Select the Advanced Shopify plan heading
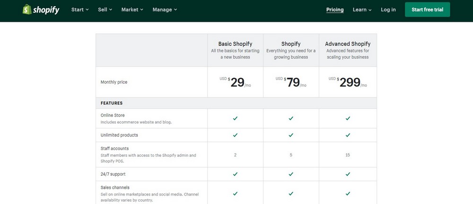The image size is (473, 204). (348, 44)
